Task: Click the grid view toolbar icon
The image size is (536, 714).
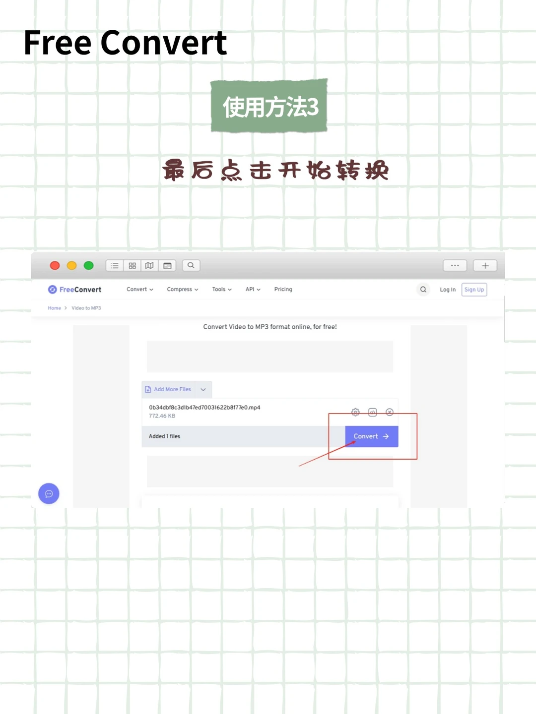Action: pos(133,266)
